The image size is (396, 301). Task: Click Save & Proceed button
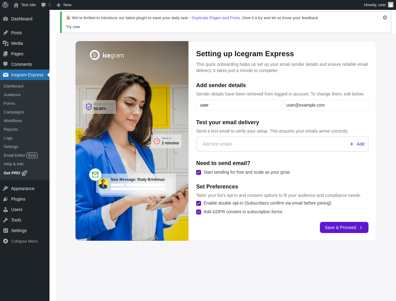(x=344, y=227)
